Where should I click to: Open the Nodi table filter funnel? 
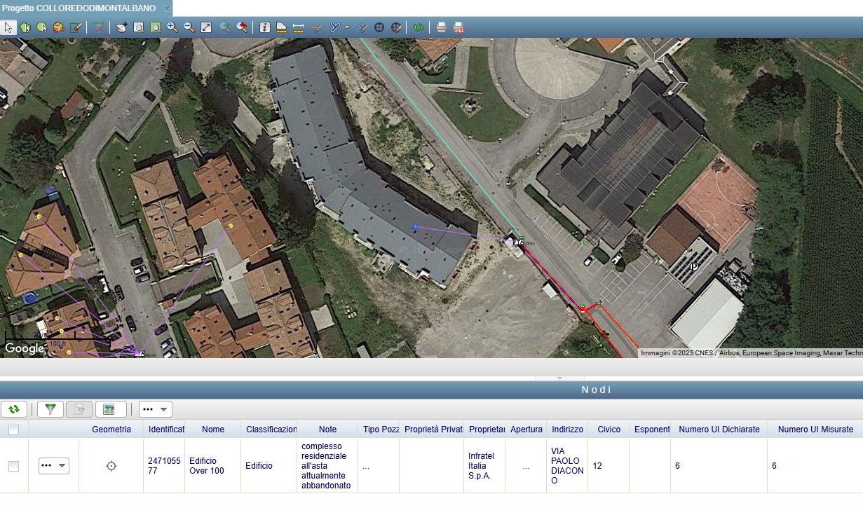click(x=50, y=409)
